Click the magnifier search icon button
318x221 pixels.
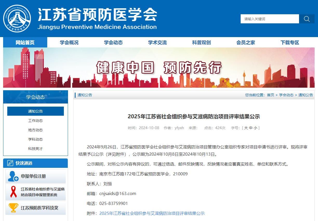[x=307, y=19]
